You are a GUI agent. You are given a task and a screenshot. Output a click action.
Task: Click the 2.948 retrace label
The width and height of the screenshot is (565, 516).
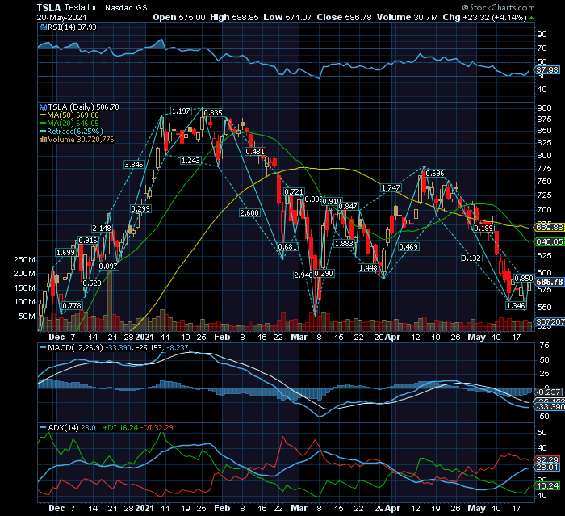303,275
